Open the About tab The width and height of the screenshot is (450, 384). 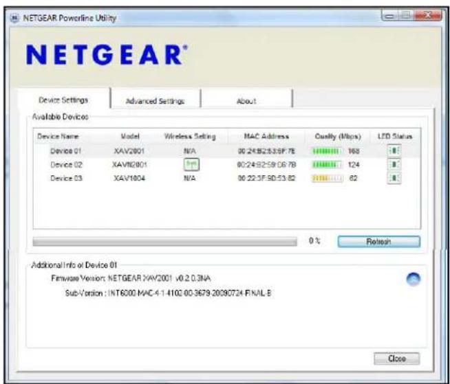point(246,101)
